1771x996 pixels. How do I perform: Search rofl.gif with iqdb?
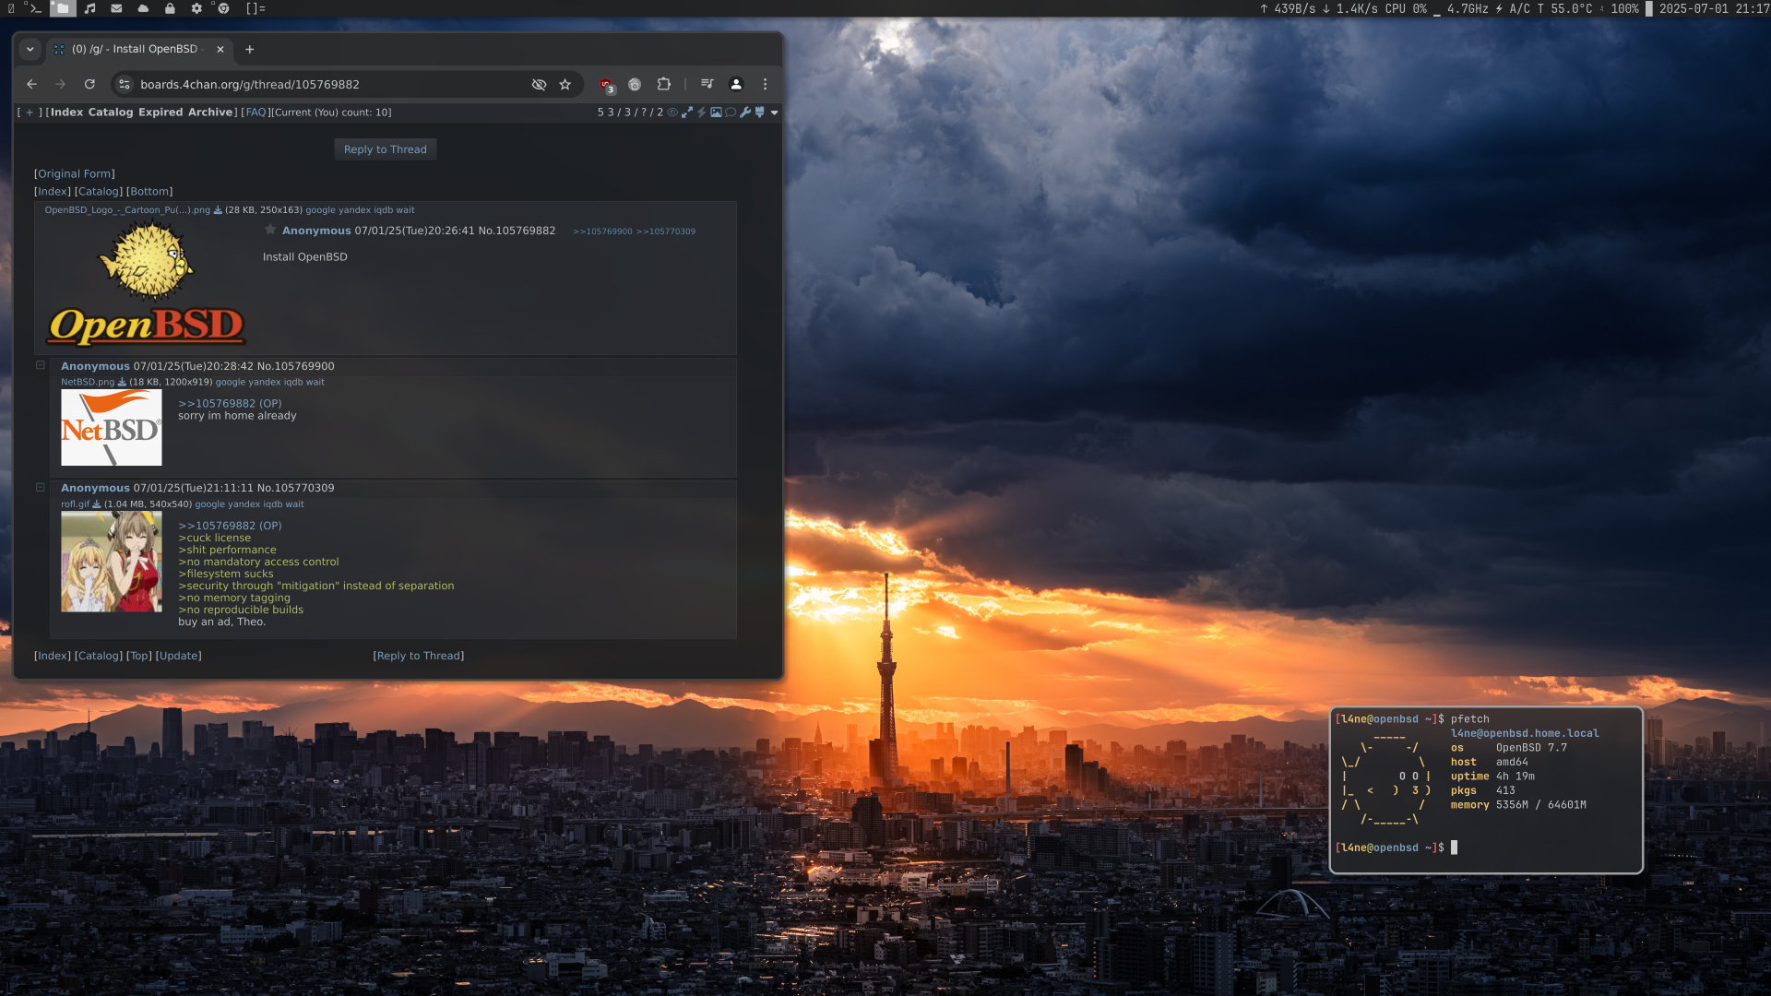tap(272, 504)
